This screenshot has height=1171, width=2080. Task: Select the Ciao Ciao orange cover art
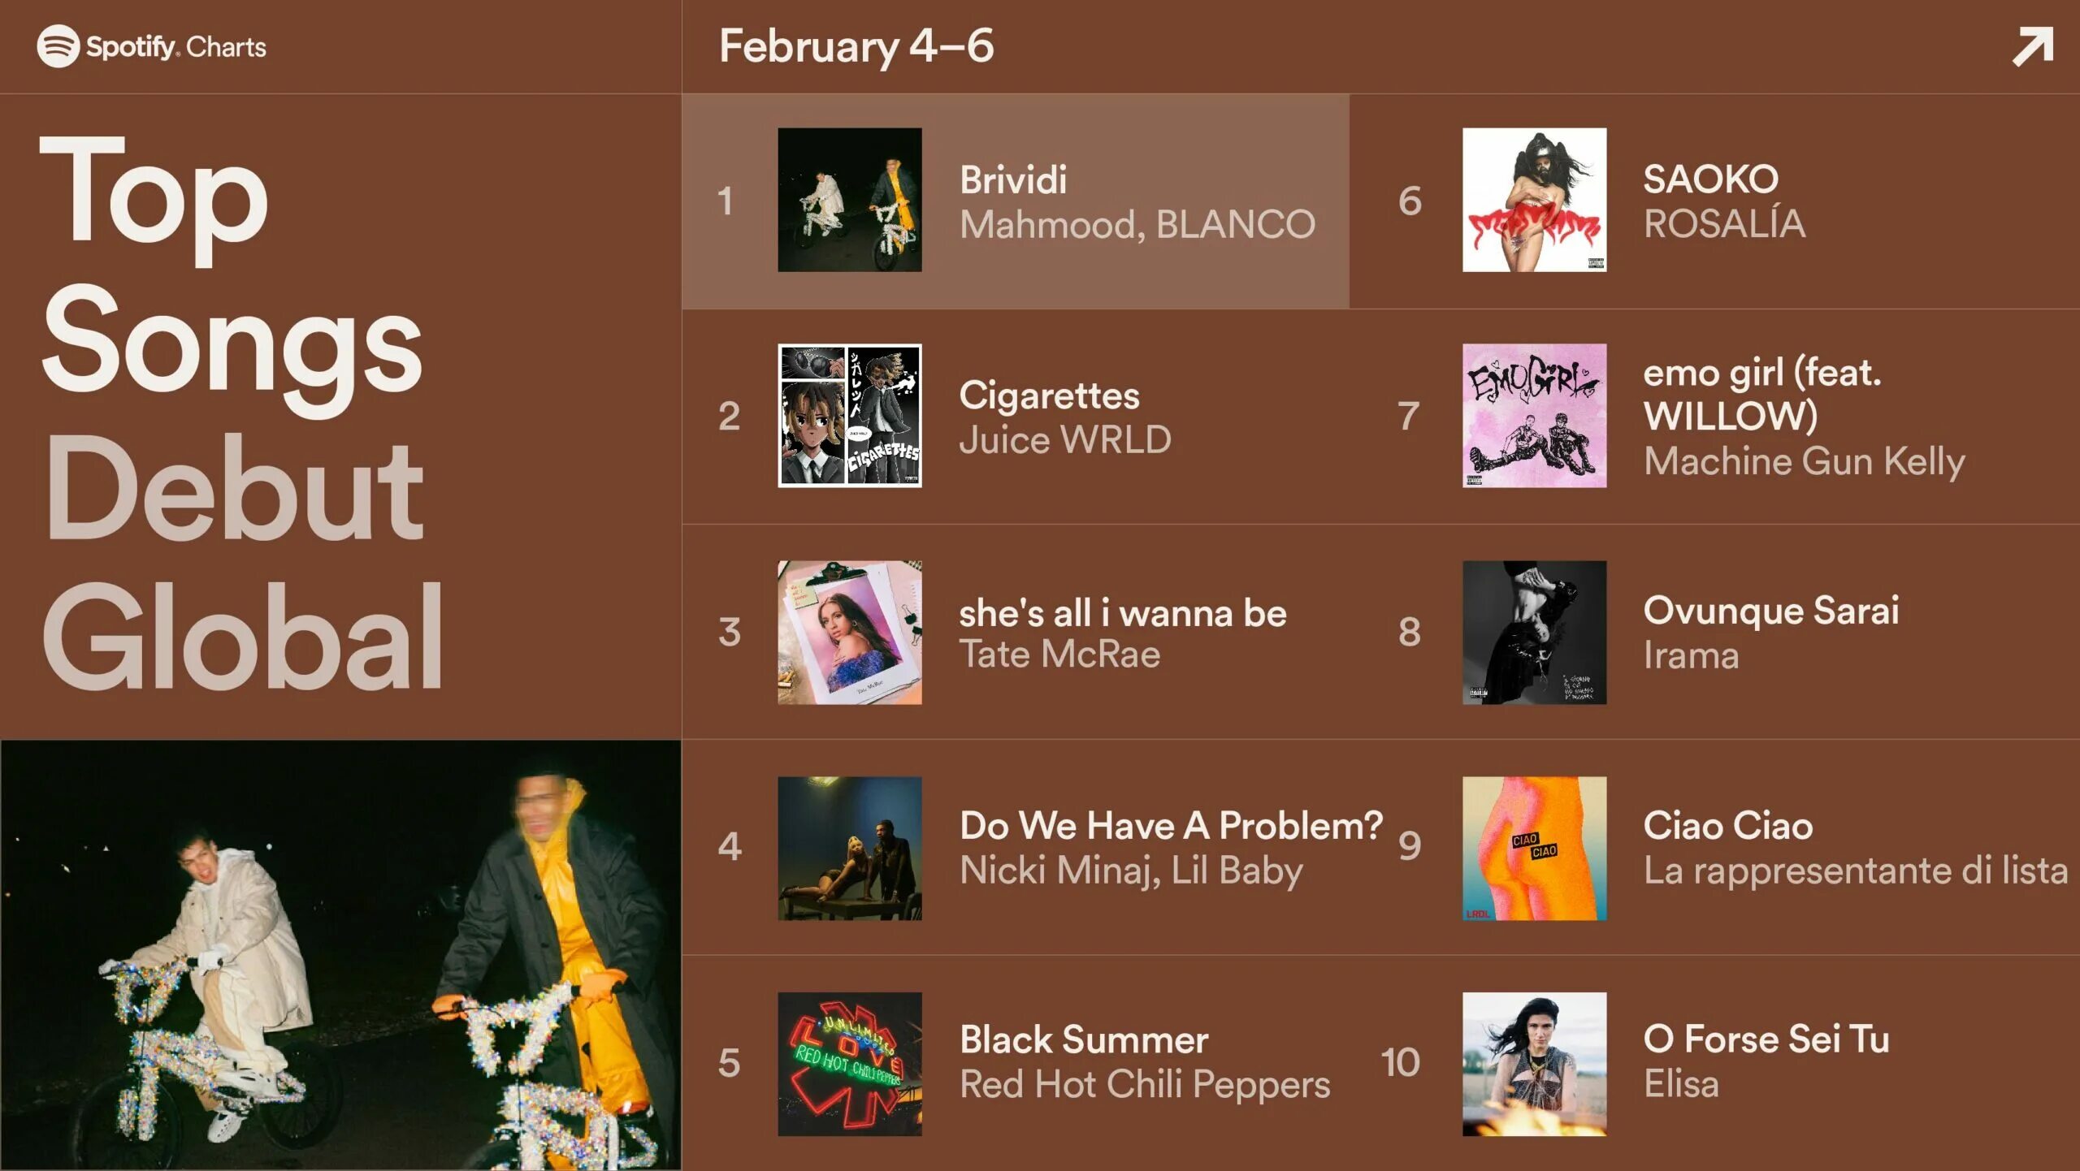point(1535,849)
